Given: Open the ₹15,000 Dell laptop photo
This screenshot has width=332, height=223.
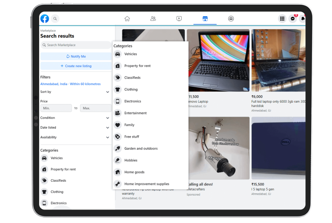Looking at the screenshot, I should (x=278, y=148).
